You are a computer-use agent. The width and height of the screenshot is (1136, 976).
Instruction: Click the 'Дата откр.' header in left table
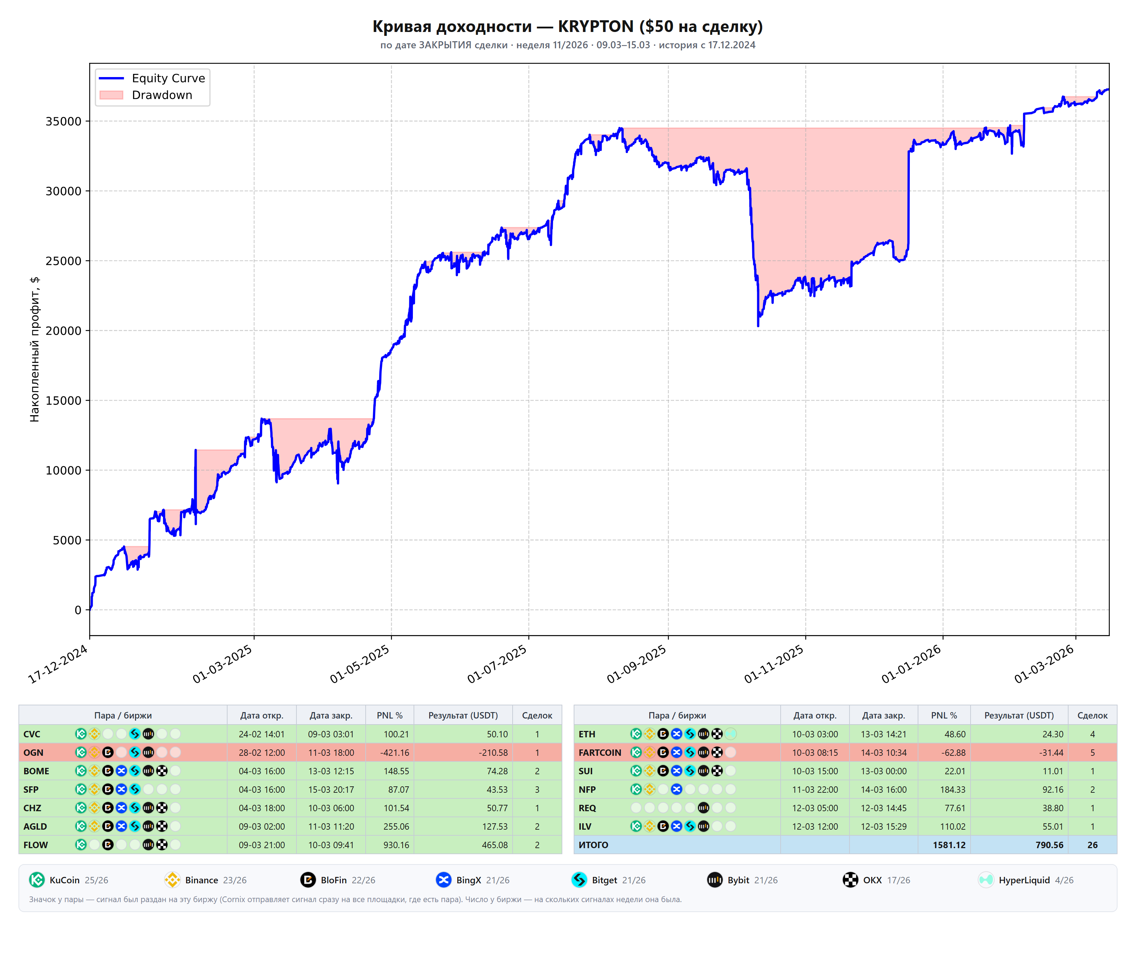click(262, 715)
